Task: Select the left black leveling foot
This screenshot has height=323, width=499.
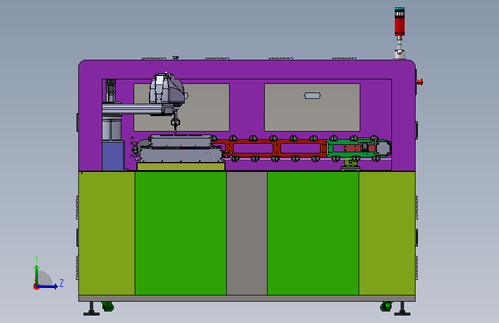Action: [92, 309]
